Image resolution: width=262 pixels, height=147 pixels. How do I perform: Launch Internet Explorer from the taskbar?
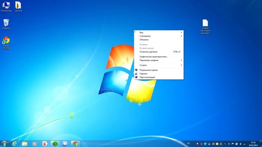coord(15,144)
